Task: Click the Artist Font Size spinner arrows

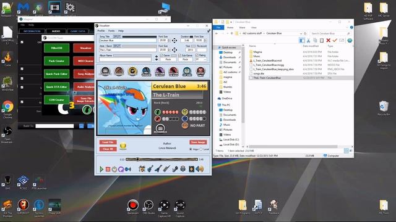Action: pyautogui.click(x=169, y=50)
